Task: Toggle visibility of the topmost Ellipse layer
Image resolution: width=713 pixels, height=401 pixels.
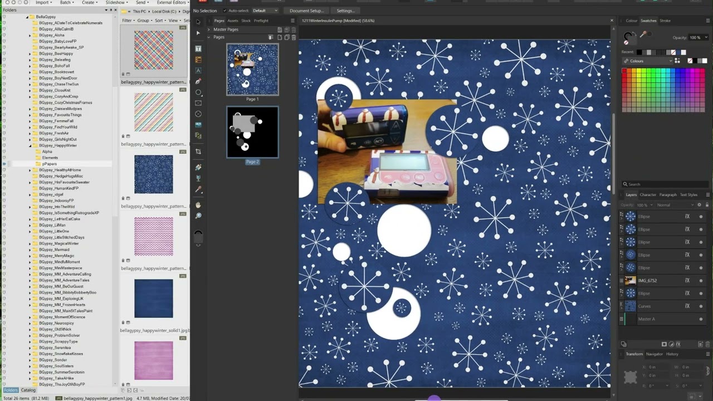Action: [701, 217]
